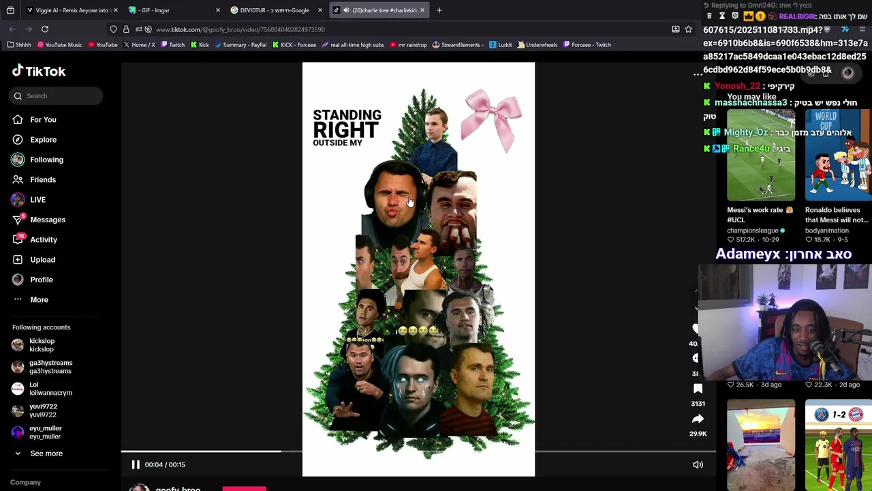Open the YouTube bookmark
872x491 pixels.
(102, 45)
